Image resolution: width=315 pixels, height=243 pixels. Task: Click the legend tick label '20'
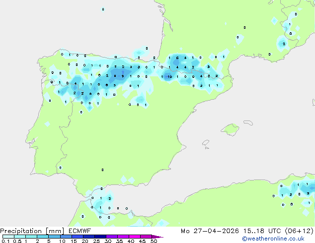coord(85,241)
